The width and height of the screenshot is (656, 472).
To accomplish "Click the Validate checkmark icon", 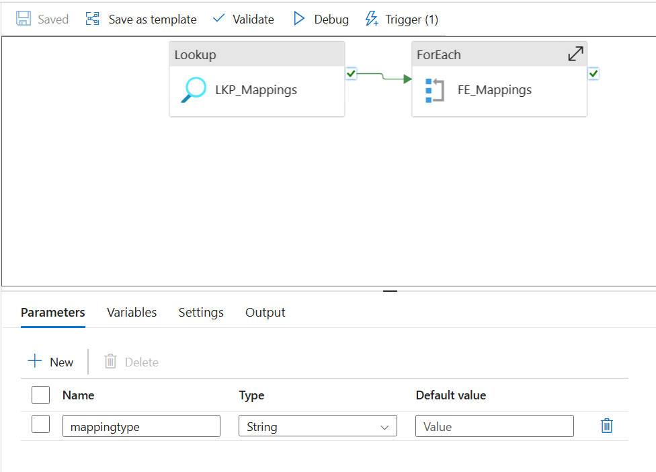I will pos(218,19).
